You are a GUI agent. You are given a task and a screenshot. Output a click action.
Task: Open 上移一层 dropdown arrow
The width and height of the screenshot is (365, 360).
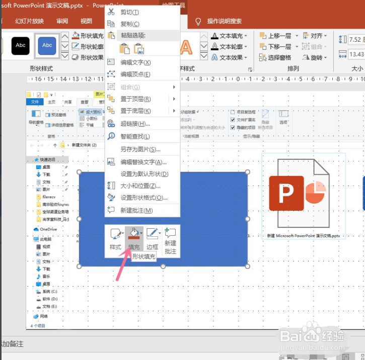point(297,36)
